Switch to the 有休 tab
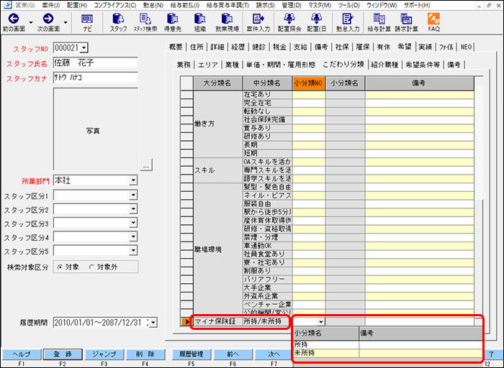 (x=384, y=47)
